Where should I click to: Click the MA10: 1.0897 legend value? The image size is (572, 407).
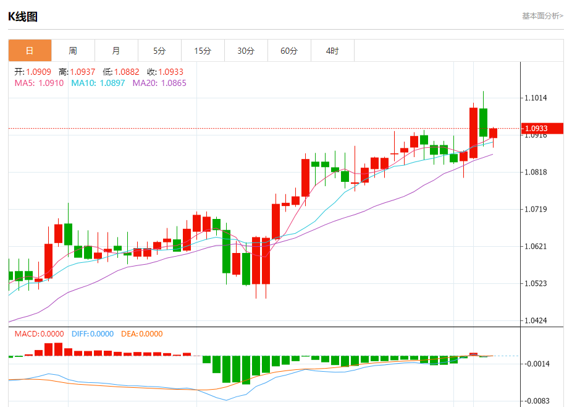click(x=98, y=83)
